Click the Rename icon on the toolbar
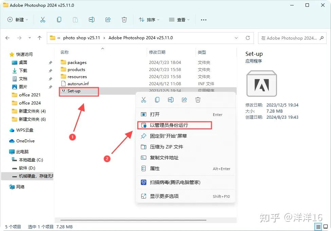The image size is (331, 231). pos(92,20)
